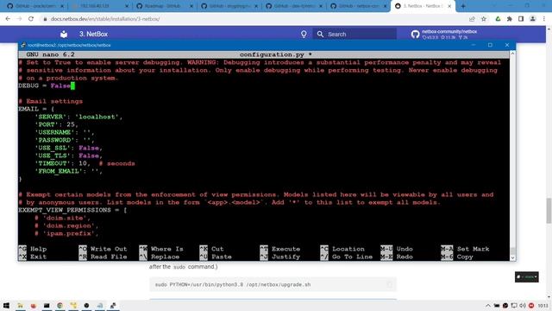The image size is (552, 311).
Task: Close the 3. NetBox browser tab
Action: [x=449, y=6]
